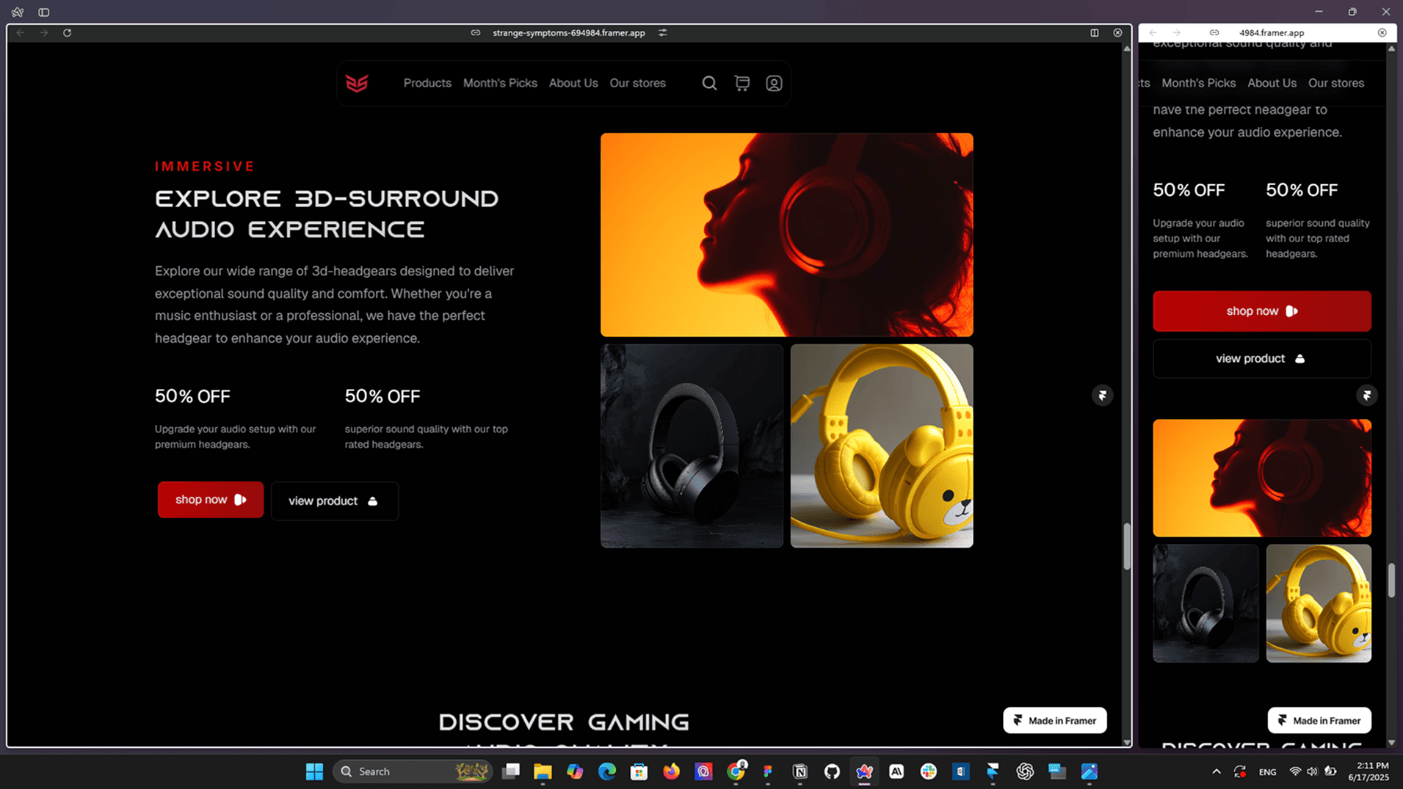1403x789 pixels.
Task: Close the right split pane
Action: click(1382, 32)
